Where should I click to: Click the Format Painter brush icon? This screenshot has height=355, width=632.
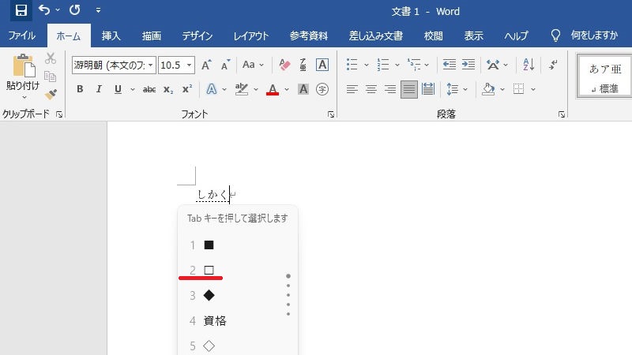[x=51, y=94]
